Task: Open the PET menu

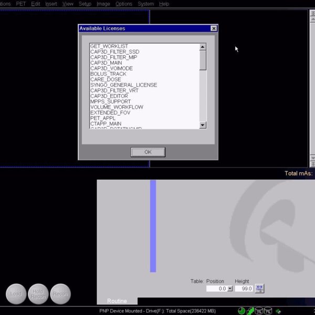Action: pyautogui.click(x=20, y=4)
